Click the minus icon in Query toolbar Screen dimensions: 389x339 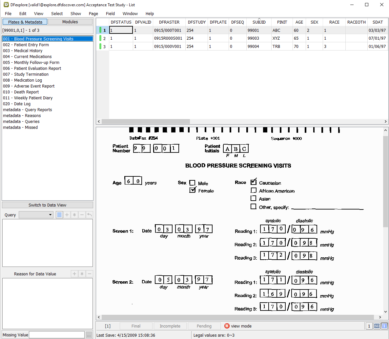tap(82, 215)
